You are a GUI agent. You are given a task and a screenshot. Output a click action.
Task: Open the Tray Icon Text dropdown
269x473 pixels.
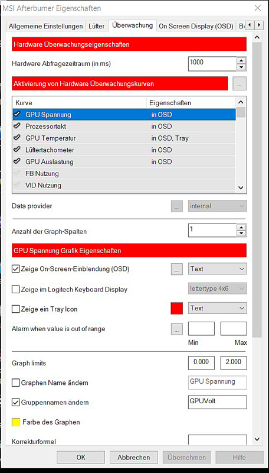coord(218,308)
